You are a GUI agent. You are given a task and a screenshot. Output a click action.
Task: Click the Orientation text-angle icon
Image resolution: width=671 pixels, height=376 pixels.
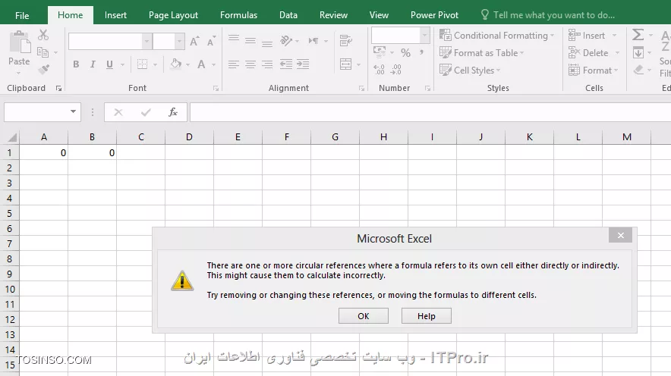point(286,41)
